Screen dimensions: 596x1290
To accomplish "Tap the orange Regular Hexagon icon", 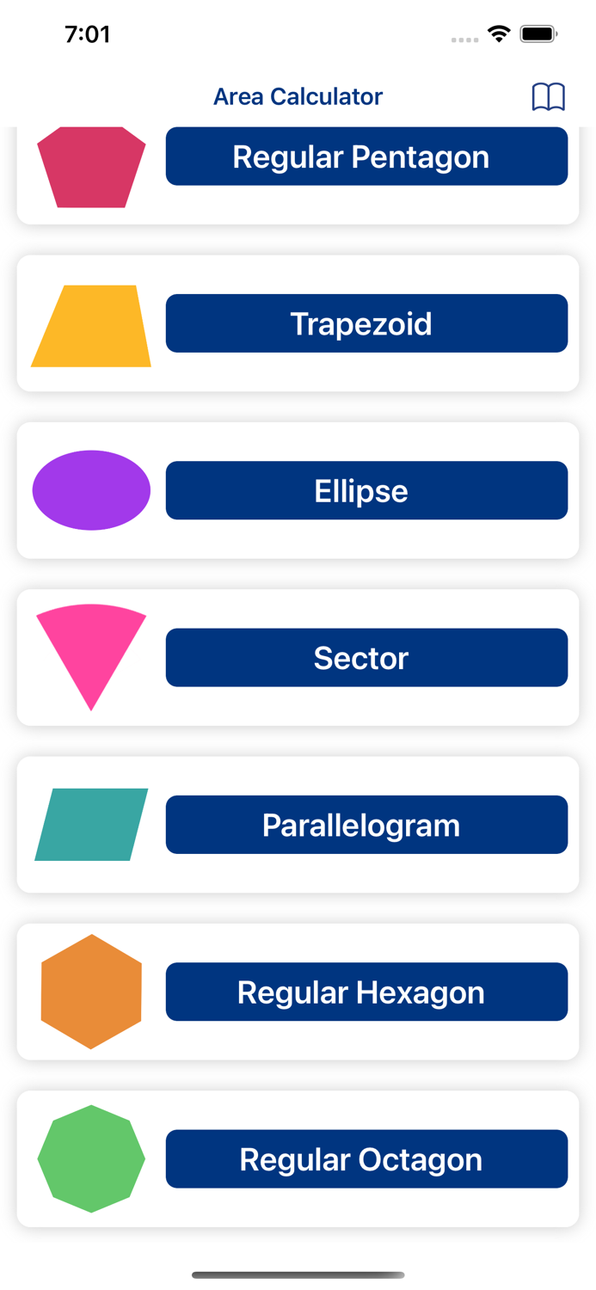I will (x=91, y=991).
